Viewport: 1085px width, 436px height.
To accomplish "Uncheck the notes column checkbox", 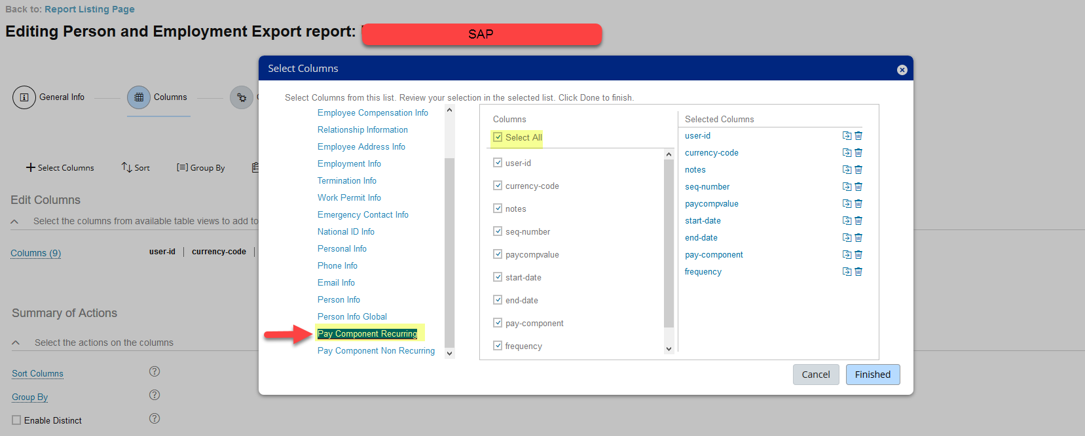I will point(498,209).
